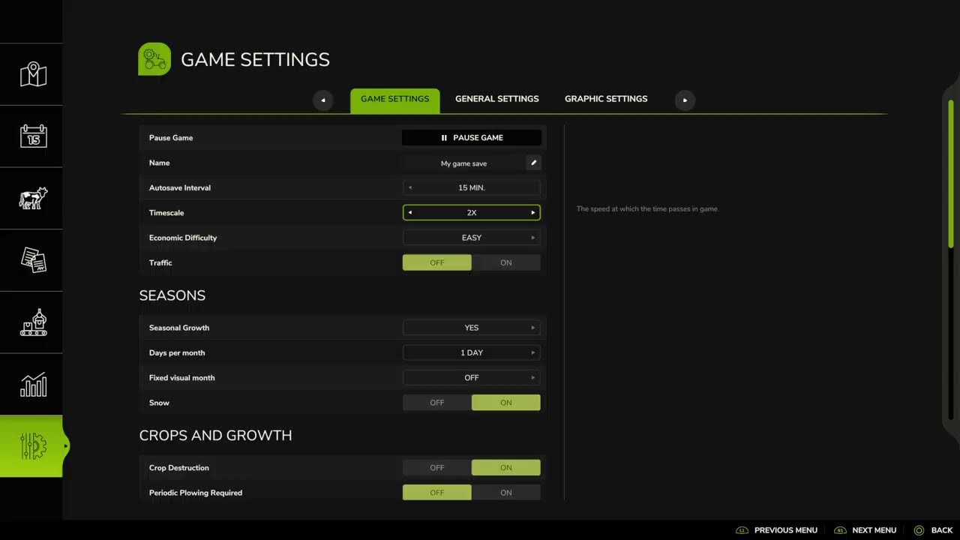Set Crop Destruction to OFF

click(437, 468)
